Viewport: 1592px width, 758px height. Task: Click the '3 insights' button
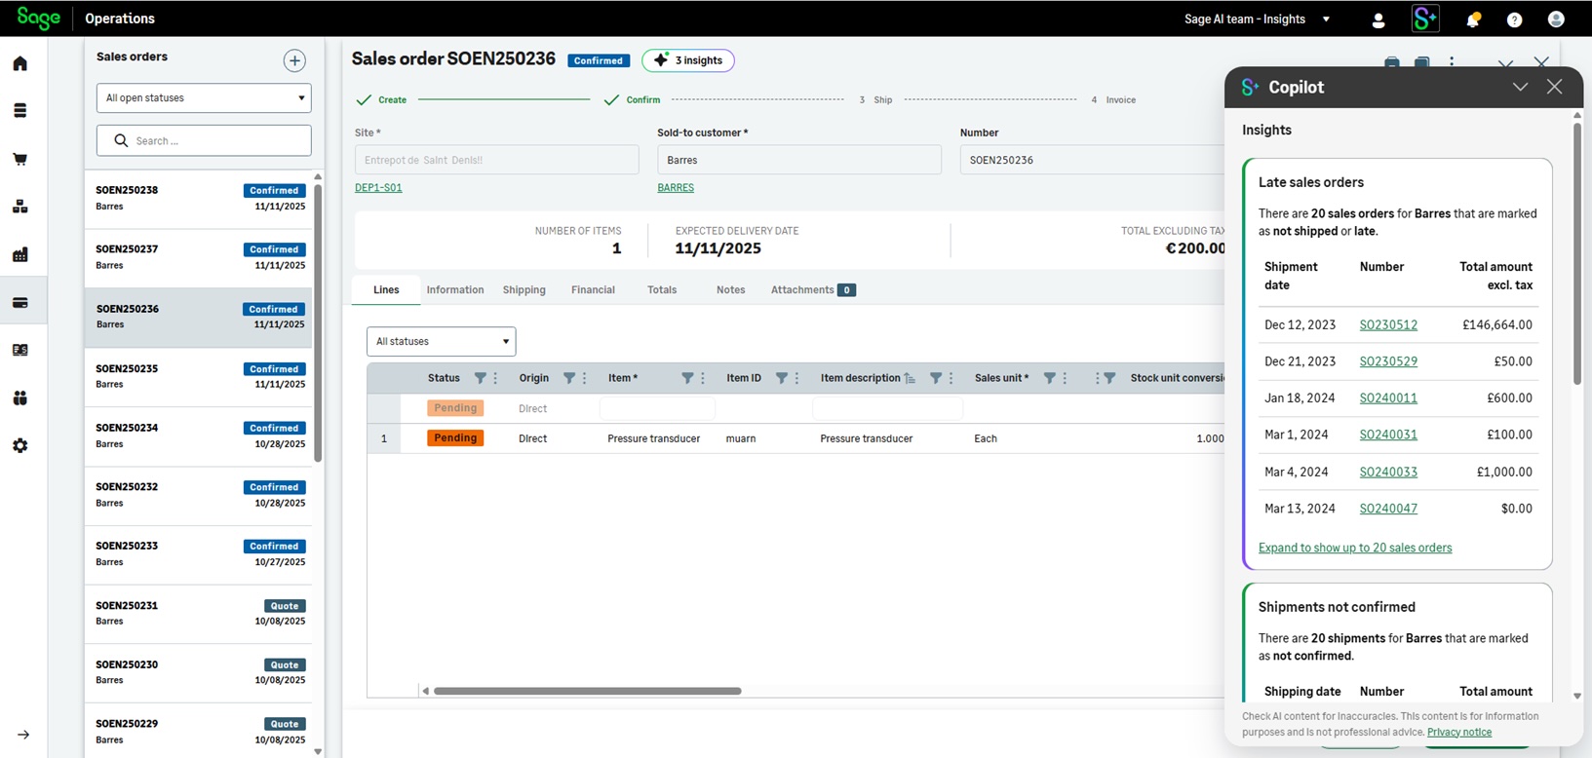pos(688,60)
